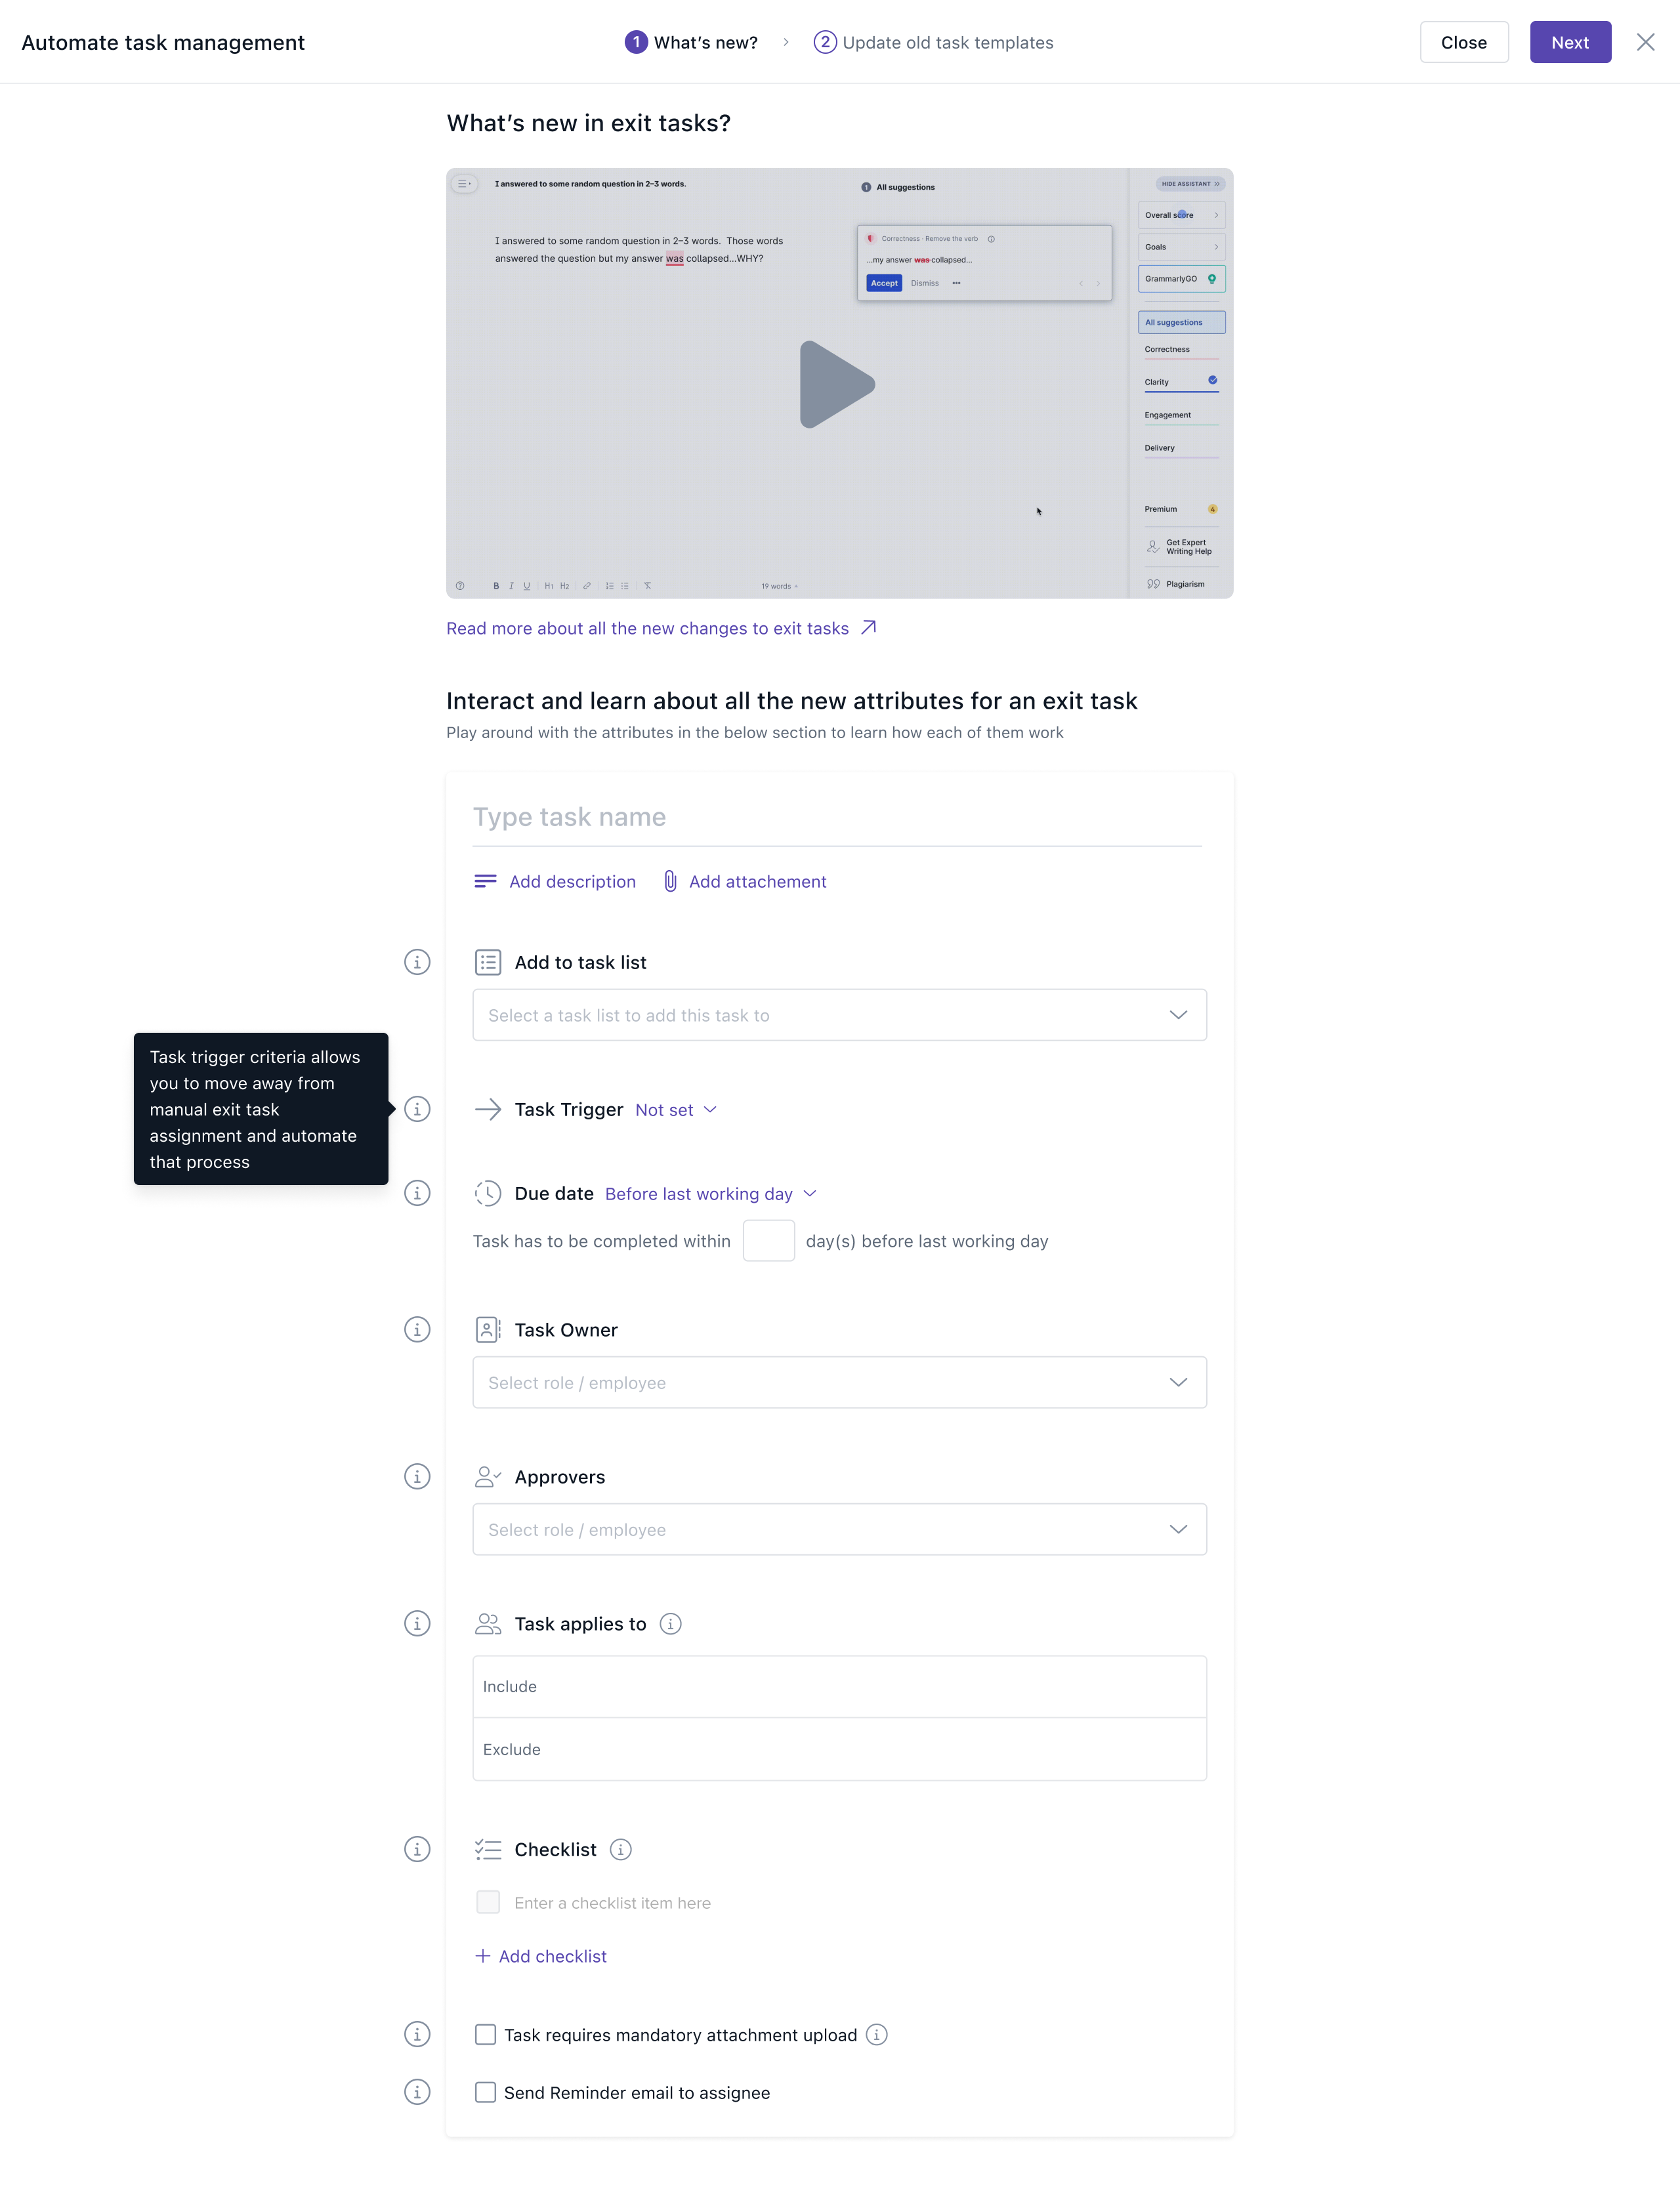This screenshot has width=1680, height=2185.
Task: Click info icon beside Add to task list
Action: tap(417, 962)
